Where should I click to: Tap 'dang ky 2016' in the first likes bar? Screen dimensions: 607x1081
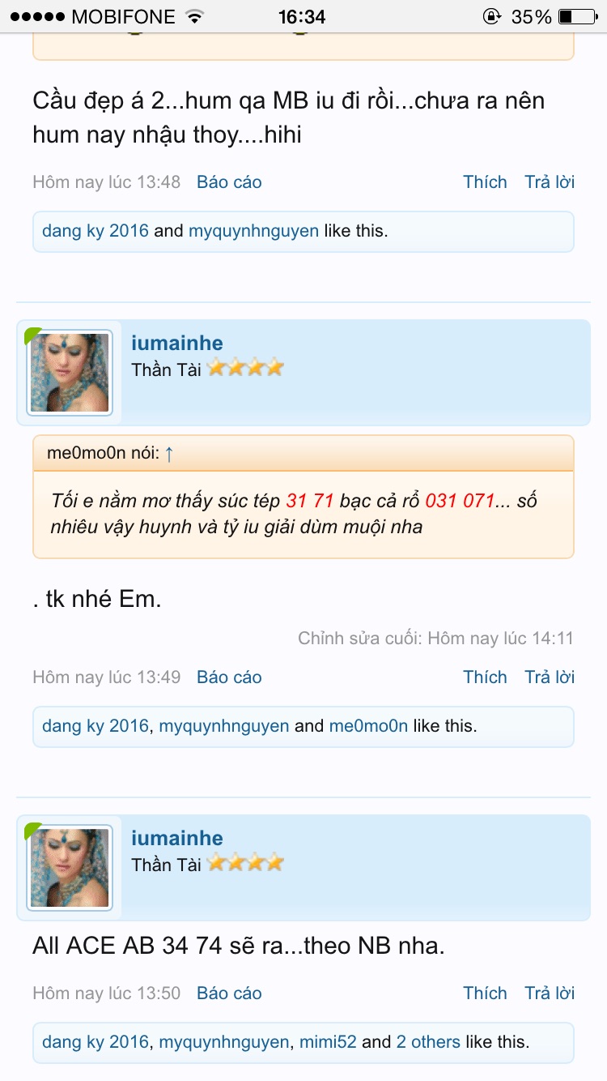pyautogui.click(x=96, y=231)
